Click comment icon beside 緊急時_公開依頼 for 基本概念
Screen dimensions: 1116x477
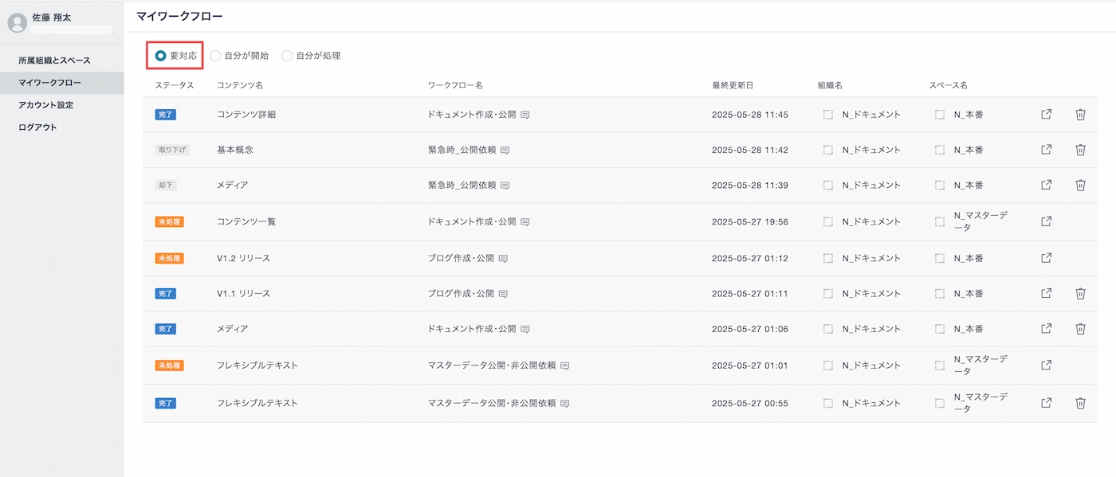point(505,150)
